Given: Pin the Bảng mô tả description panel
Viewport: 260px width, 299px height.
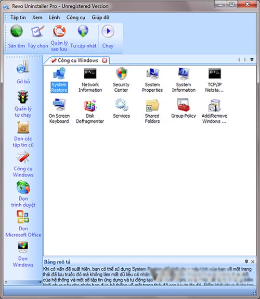Looking at the screenshot, I should [x=246, y=261].
